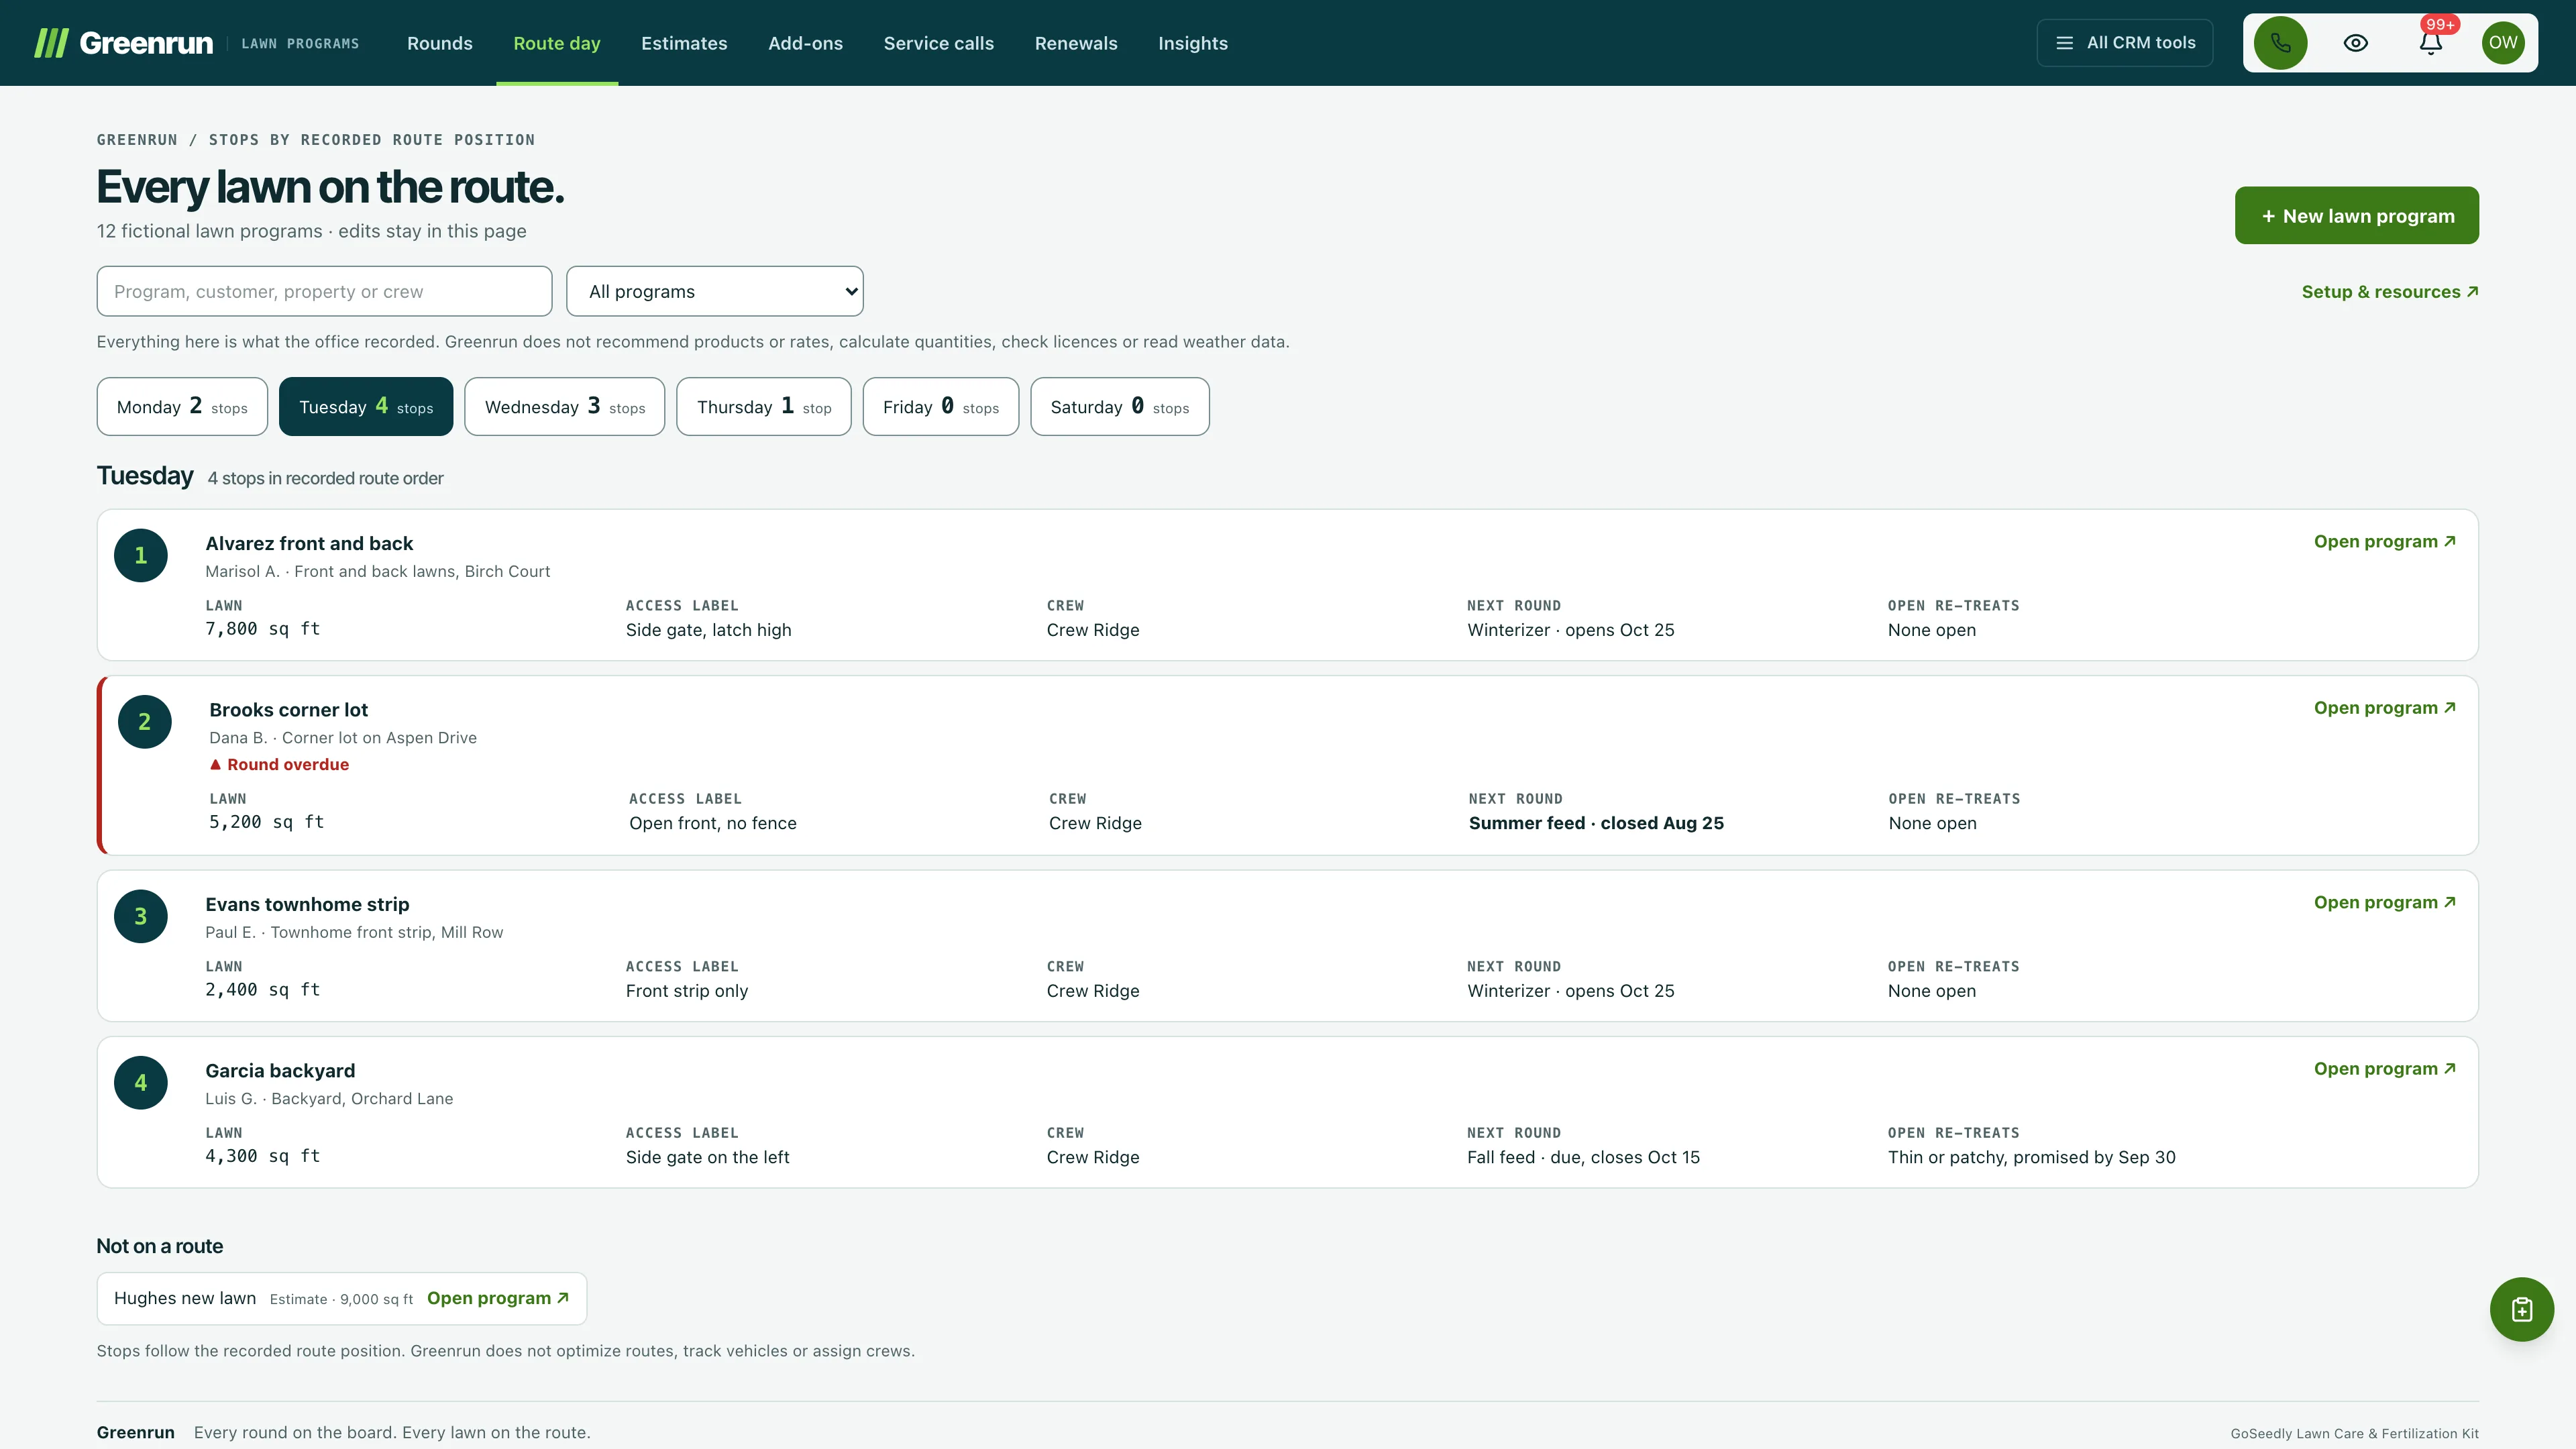This screenshot has width=2576, height=1449.
Task: Focus the program search input field
Action: [324, 291]
